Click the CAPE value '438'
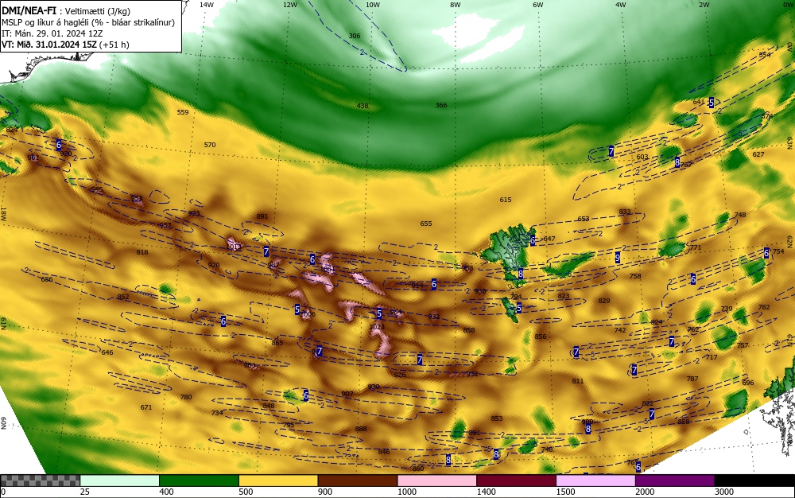 (362, 106)
